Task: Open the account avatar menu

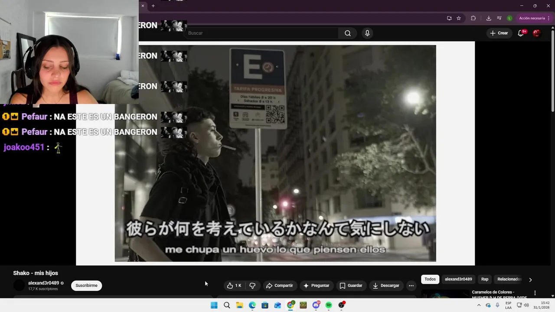Action: point(536,33)
